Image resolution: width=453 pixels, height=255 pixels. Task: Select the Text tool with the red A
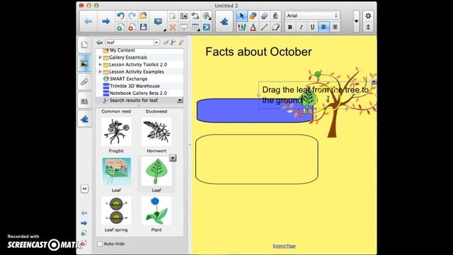(x=253, y=27)
